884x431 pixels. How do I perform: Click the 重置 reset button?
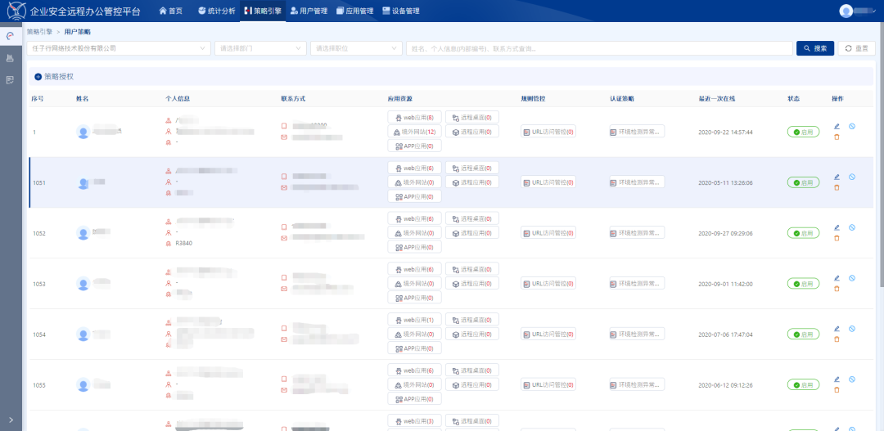pos(857,48)
